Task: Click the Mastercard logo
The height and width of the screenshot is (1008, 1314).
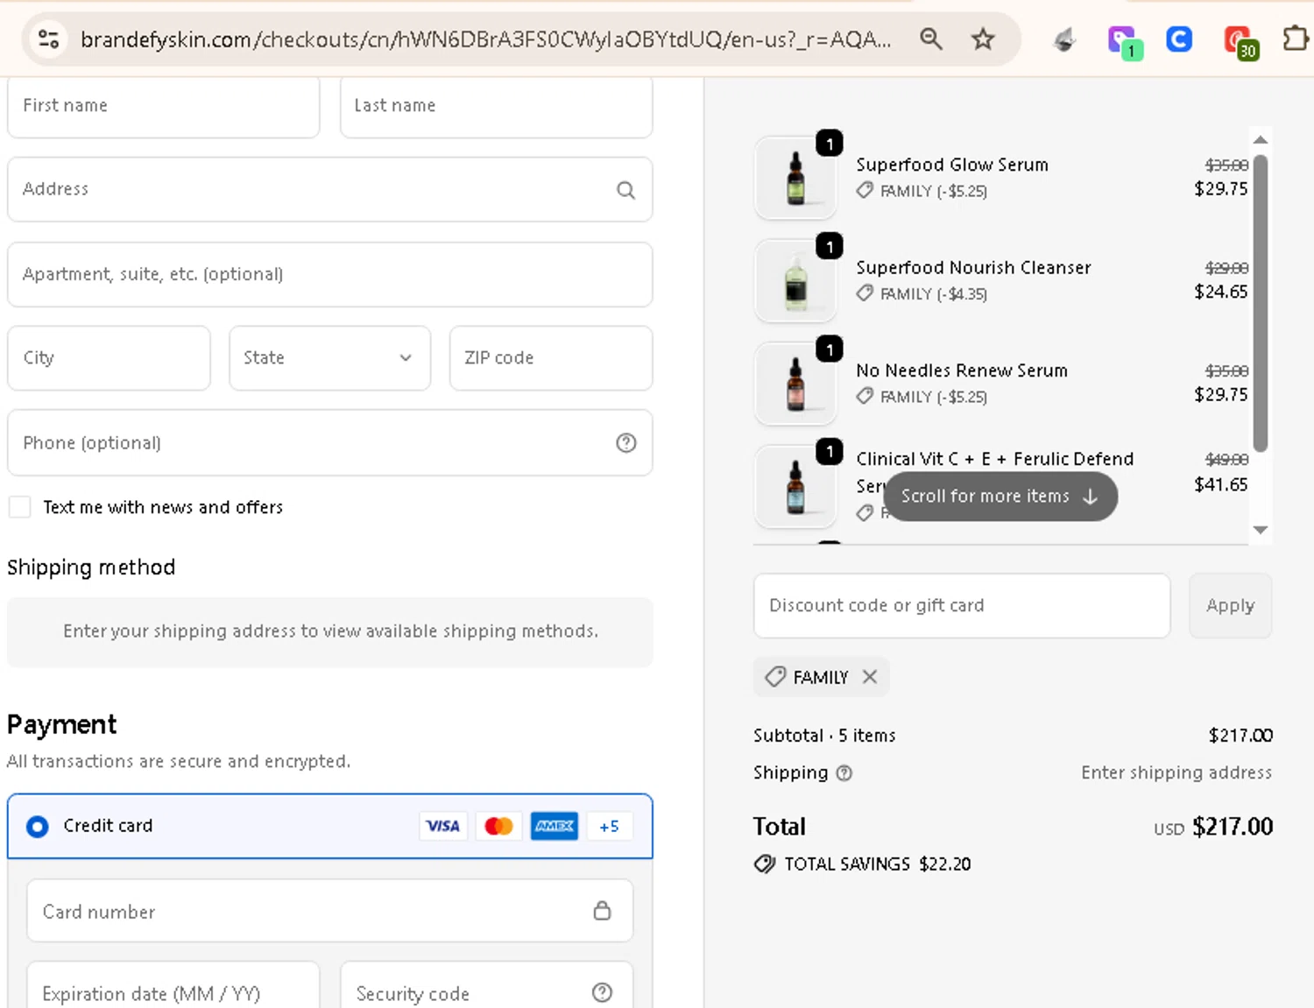Action: click(498, 826)
